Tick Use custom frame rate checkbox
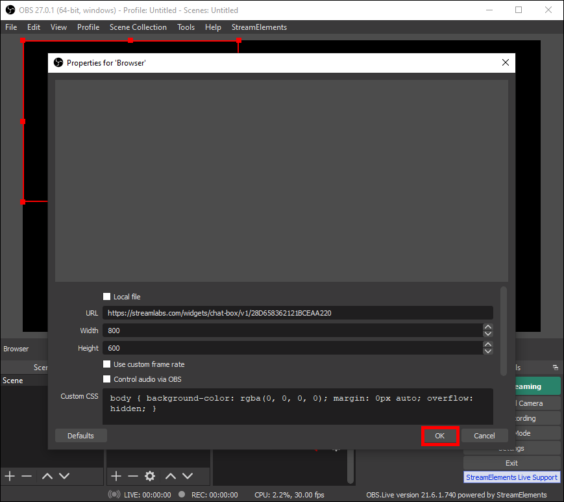This screenshot has width=564, height=502. 107,364
